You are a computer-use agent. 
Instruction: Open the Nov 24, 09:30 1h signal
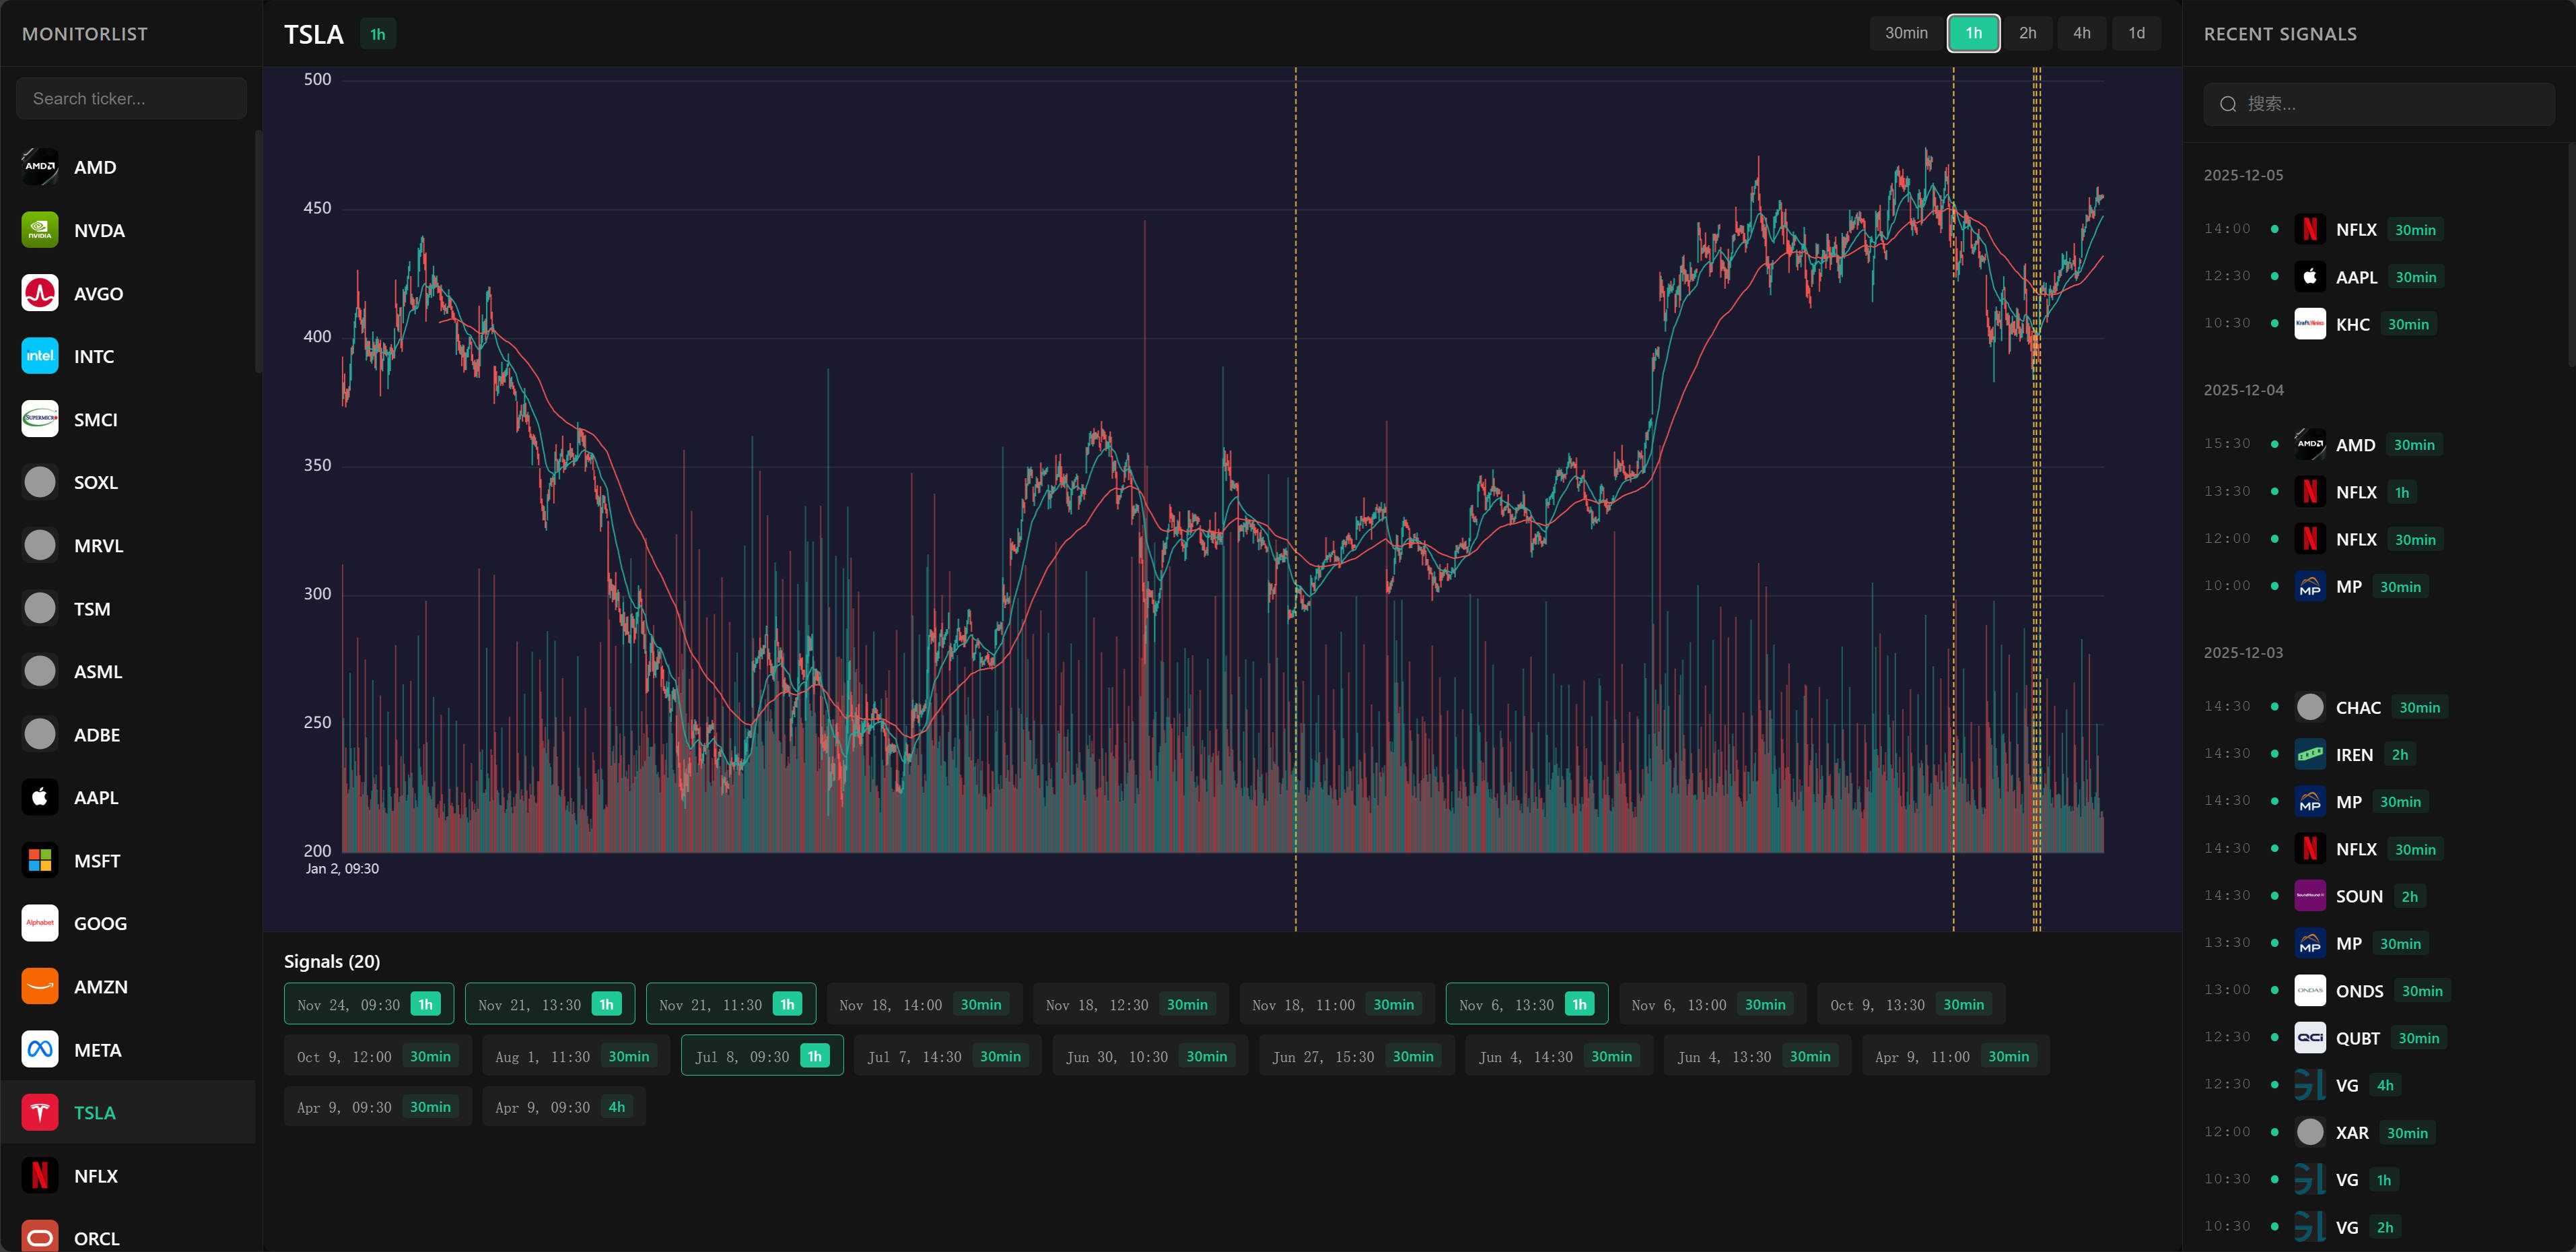click(x=368, y=1005)
